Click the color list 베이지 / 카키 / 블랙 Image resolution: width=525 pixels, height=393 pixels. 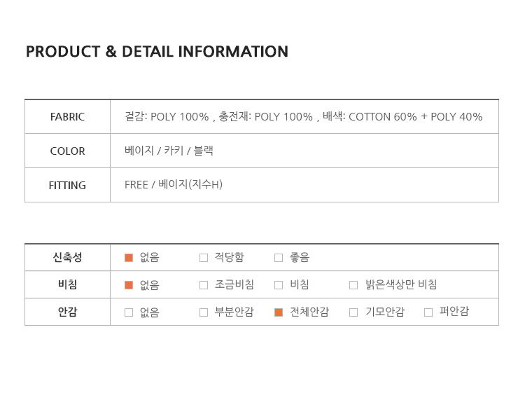(x=169, y=151)
